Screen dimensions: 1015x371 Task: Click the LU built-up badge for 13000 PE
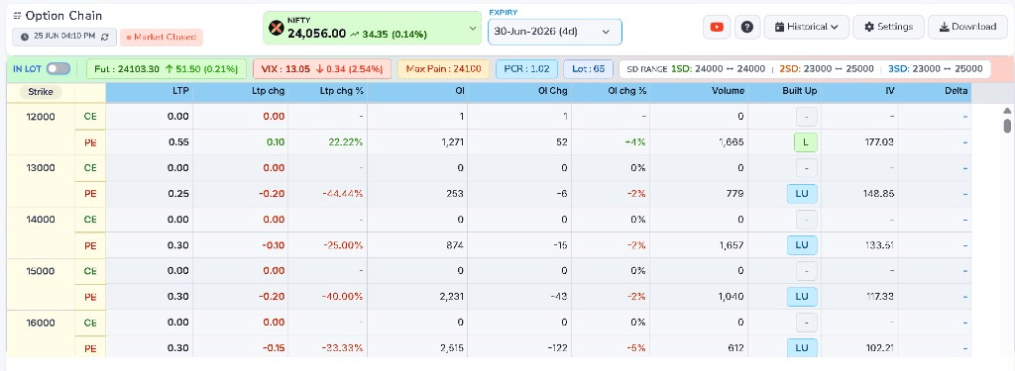802,193
